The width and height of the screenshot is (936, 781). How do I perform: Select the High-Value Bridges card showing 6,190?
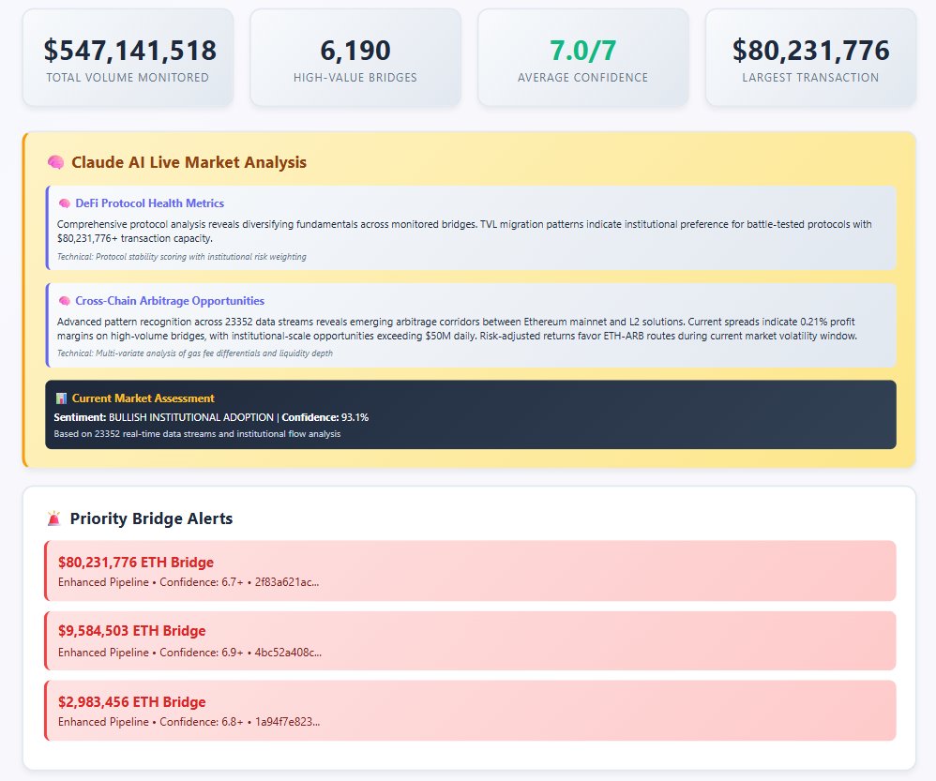tap(355, 58)
